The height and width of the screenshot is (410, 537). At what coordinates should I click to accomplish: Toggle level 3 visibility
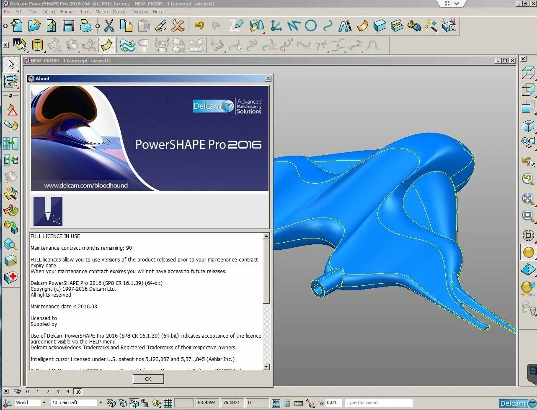[x=58, y=392]
